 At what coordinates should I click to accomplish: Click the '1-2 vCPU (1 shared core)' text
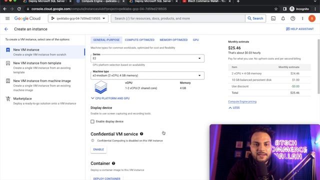click(x=141, y=88)
